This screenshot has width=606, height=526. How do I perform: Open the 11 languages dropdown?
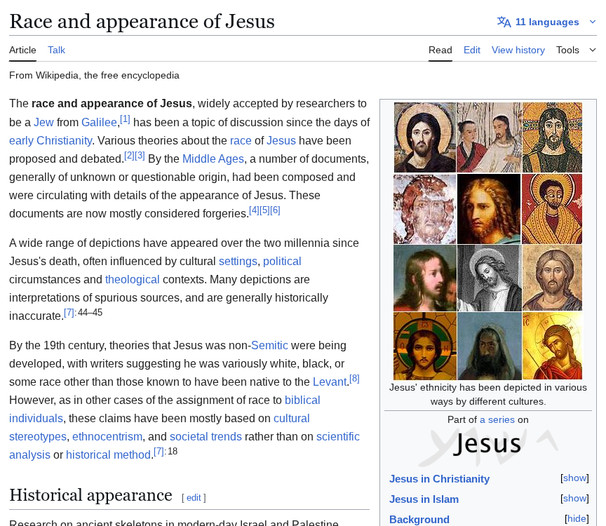[547, 22]
